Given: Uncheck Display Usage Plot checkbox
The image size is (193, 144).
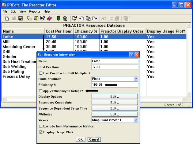Looking at the screenshot, I should pyautogui.click(x=41, y=132).
